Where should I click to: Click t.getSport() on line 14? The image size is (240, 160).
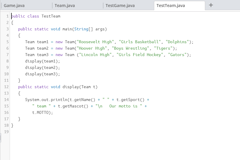click(x=131, y=100)
